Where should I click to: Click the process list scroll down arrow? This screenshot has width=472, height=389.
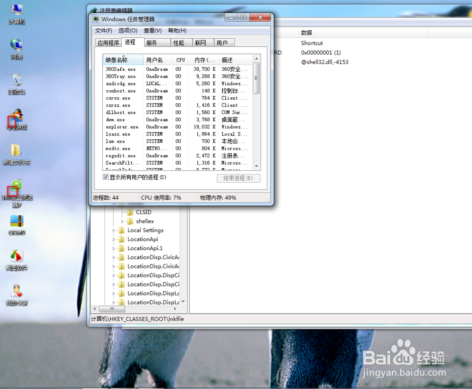click(256, 166)
